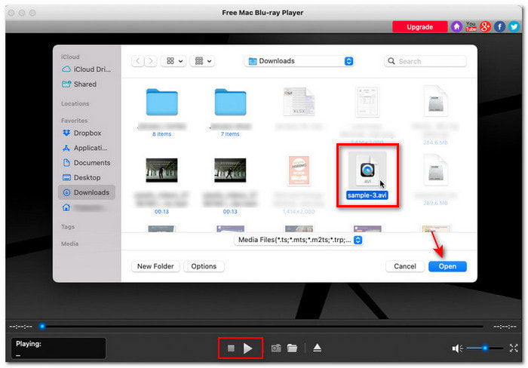Open file using the folder icon

[293, 348]
